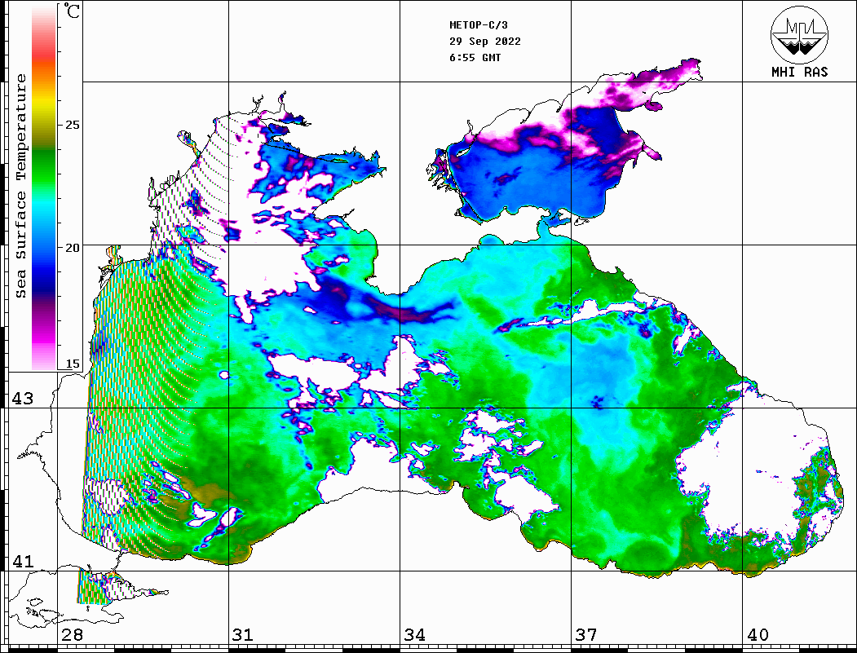The image size is (857, 653).
Task: Click the latitude label 41
Action: tap(23, 561)
